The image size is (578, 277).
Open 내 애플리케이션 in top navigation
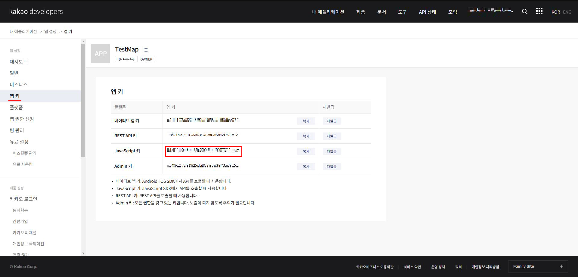pos(328,12)
